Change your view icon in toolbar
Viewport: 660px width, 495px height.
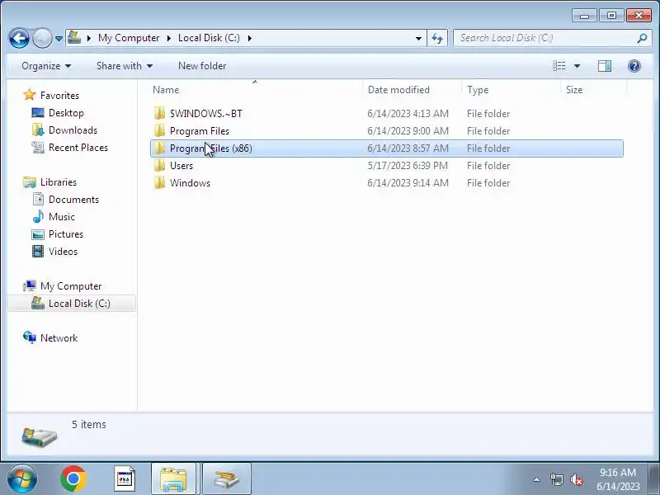[x=559, y=66]
